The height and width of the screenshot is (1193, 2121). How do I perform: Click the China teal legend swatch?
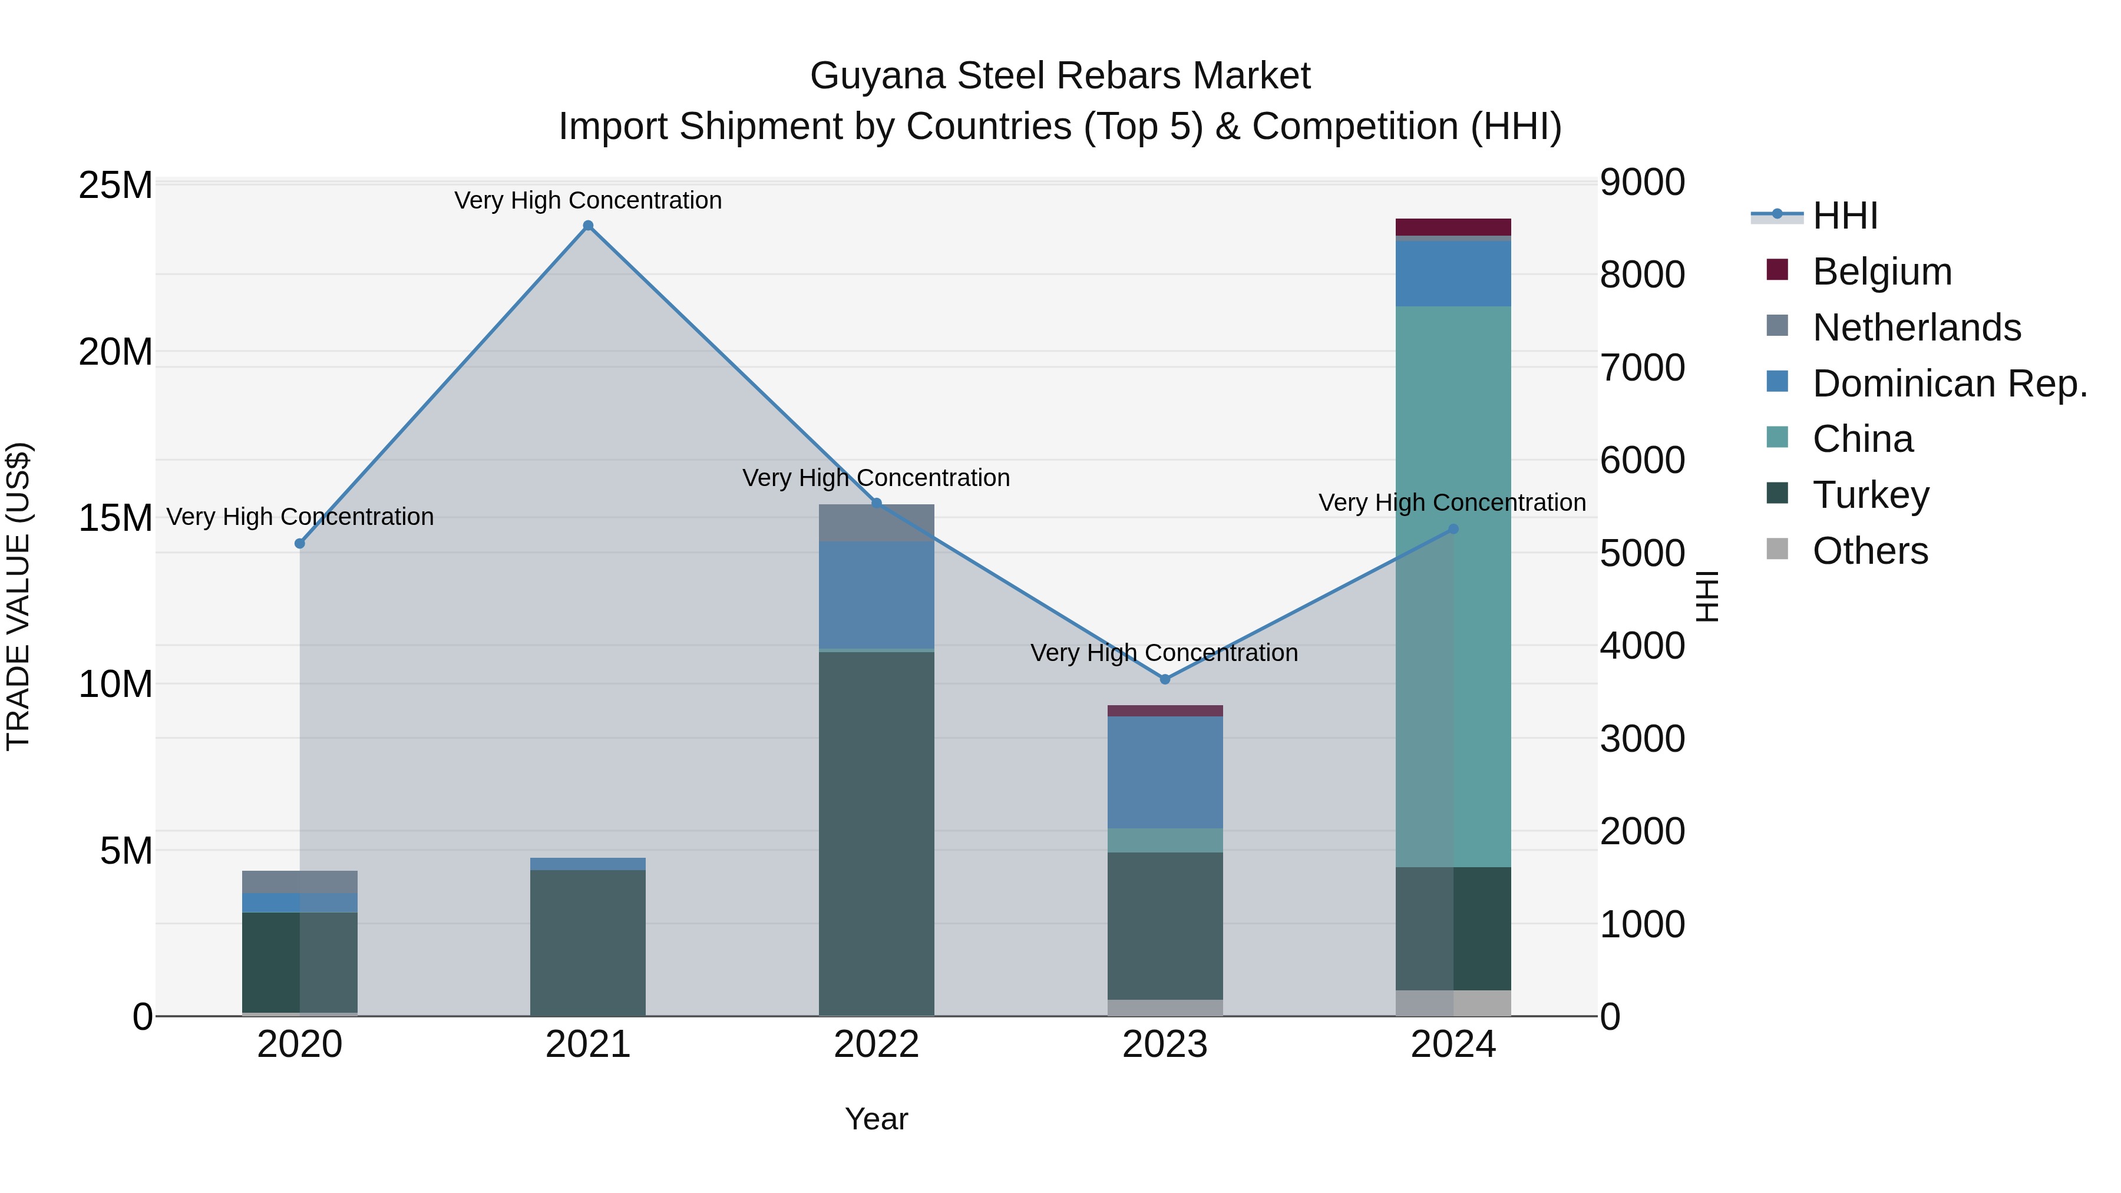point(1778,437)
